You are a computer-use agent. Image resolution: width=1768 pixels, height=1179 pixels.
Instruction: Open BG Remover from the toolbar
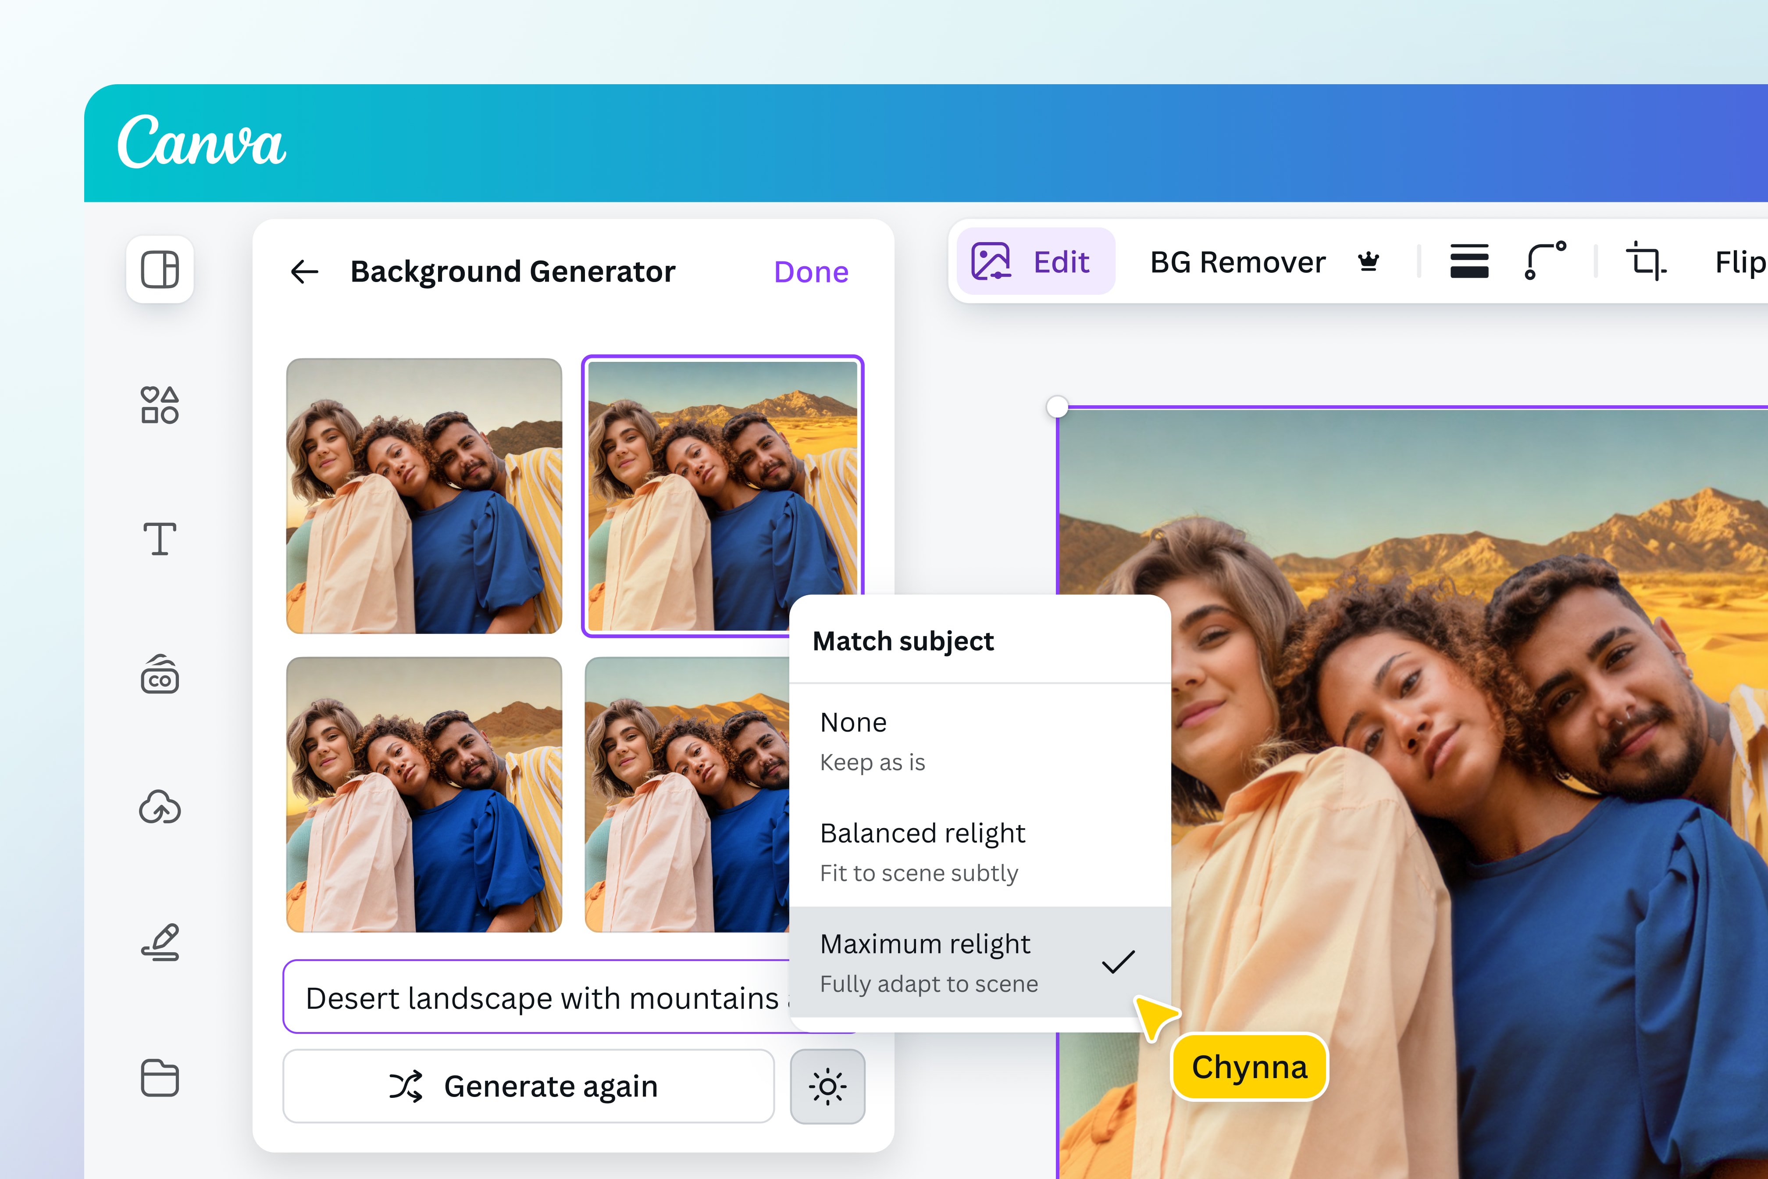[x=1237, y=262]
